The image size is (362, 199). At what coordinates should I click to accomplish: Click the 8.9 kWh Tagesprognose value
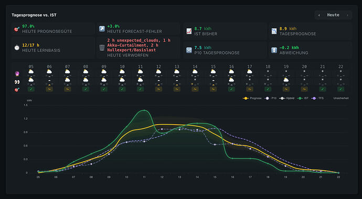(x=288, y=29)
